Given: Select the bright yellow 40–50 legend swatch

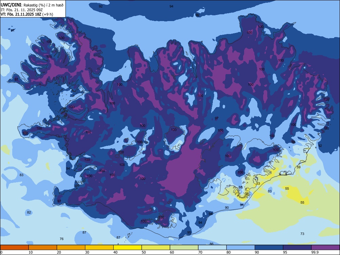Looking at the screenshot, I should [128, 248].
